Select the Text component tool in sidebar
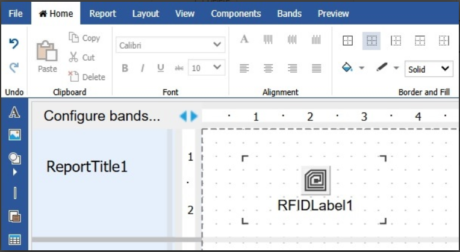460x252 pixels. click(14, 113)
